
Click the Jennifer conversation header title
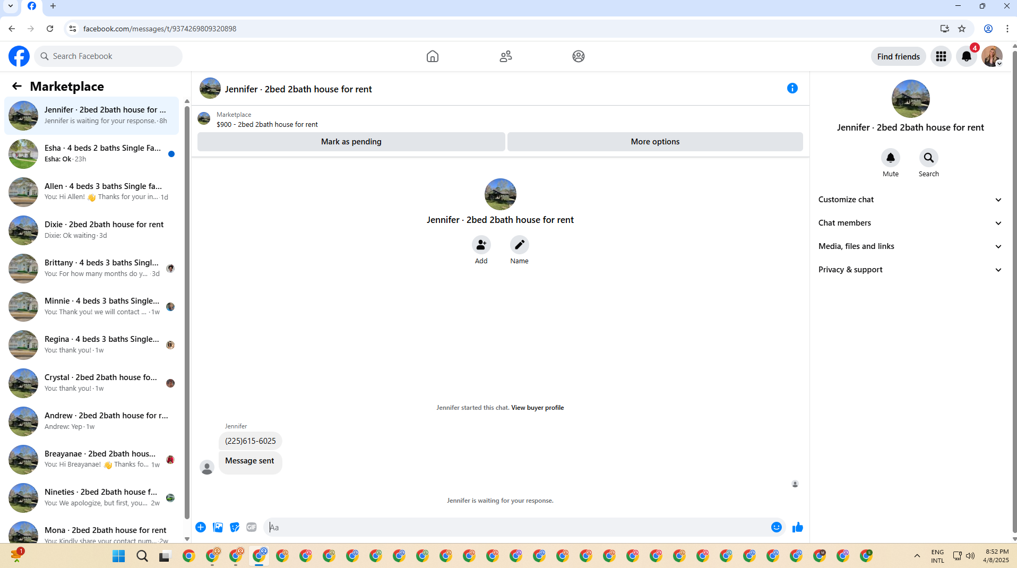tap(298, 89)
